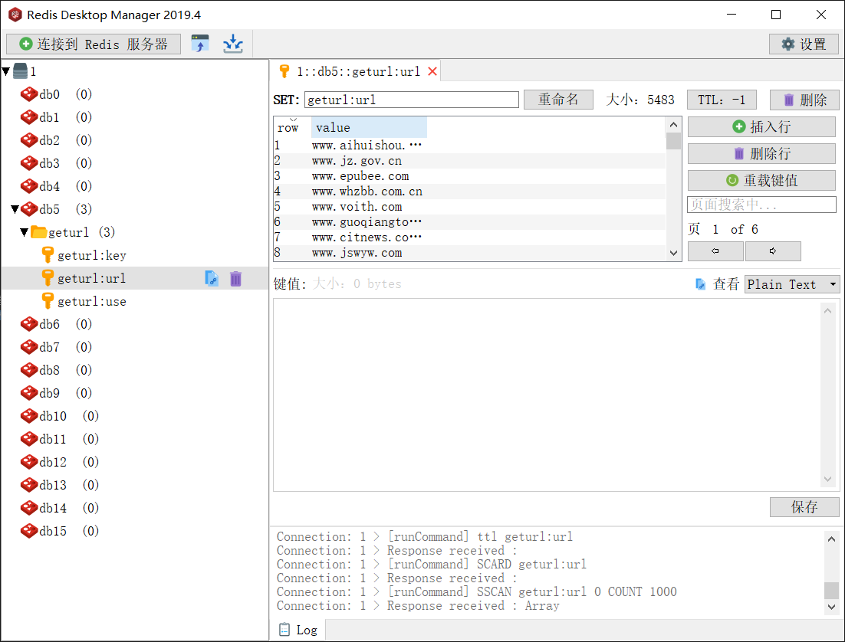Click the Rename (重命名) button

point(558,100)
